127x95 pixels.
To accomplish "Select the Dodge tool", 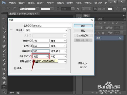I will point(4,78).
